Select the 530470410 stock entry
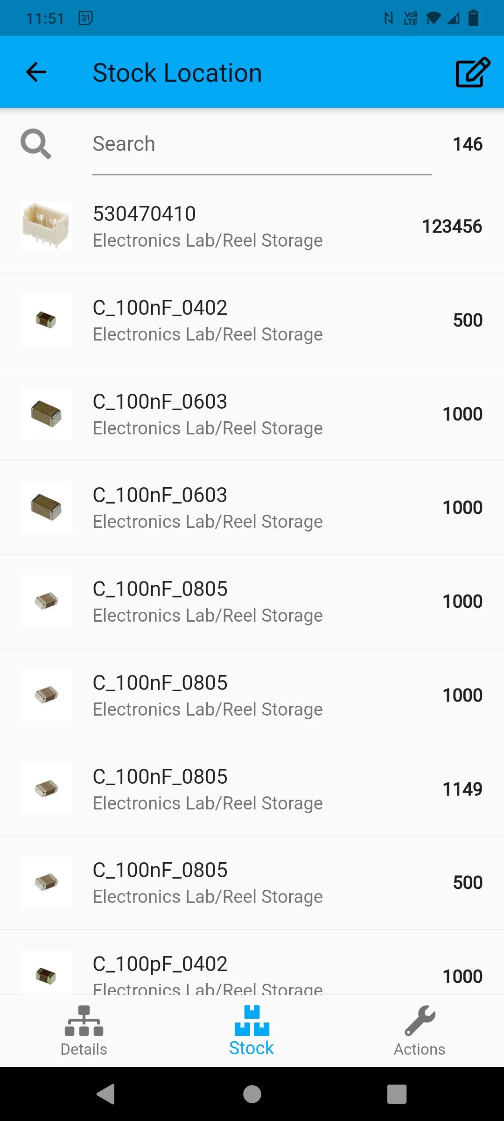 click(252, 227)
